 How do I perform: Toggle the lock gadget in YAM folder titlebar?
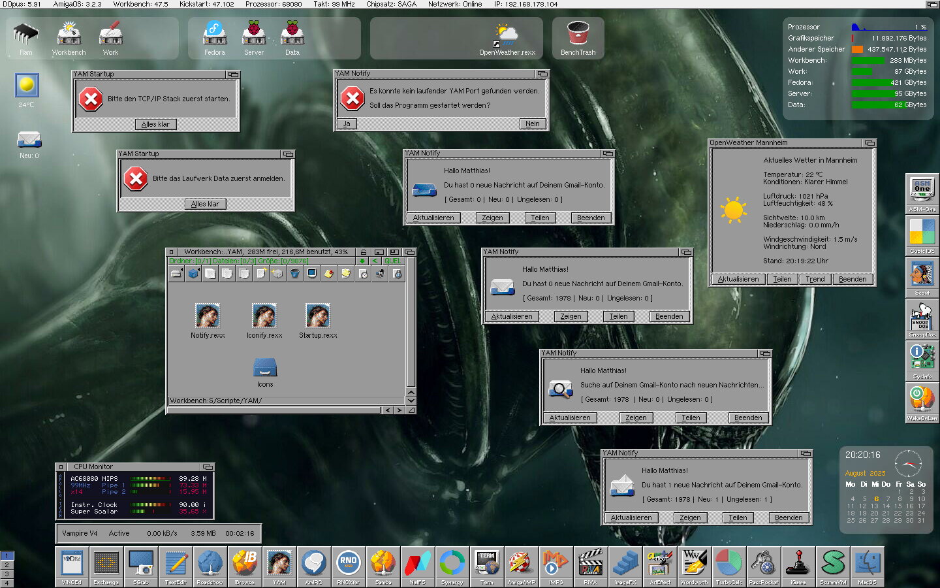[x=364, y=252]
